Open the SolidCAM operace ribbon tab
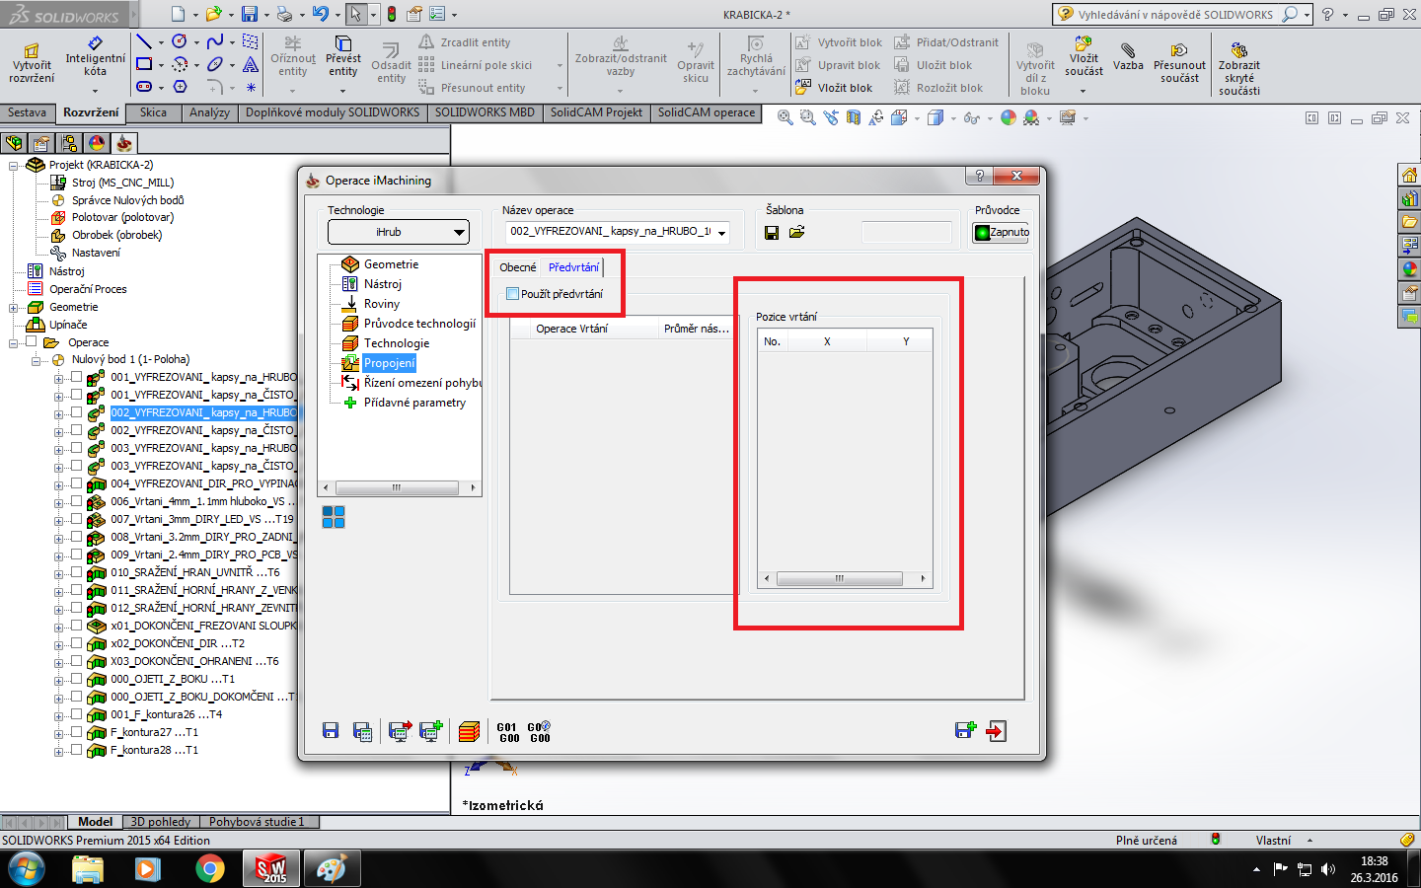Viewport: 1421px width, 888px height. coord(706,112)
